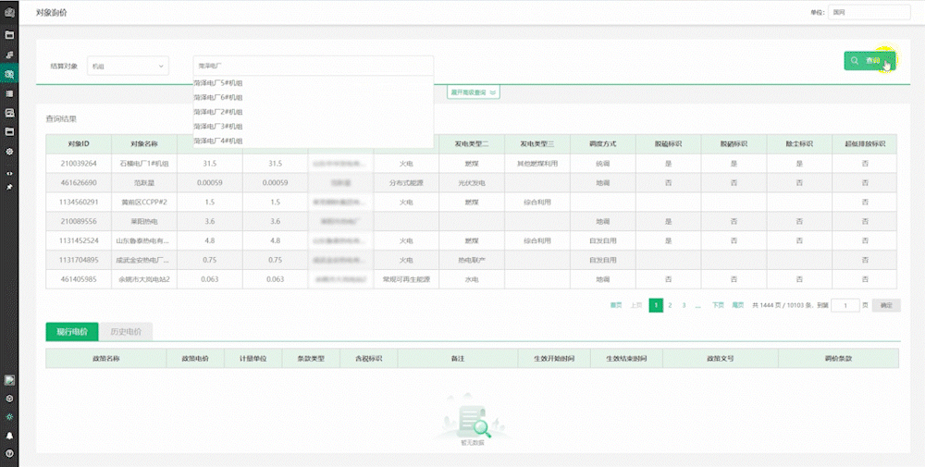The image size is (925, 467).
Task: Click the code brackets icon in sidebar
Action: (x=9, y=172)
